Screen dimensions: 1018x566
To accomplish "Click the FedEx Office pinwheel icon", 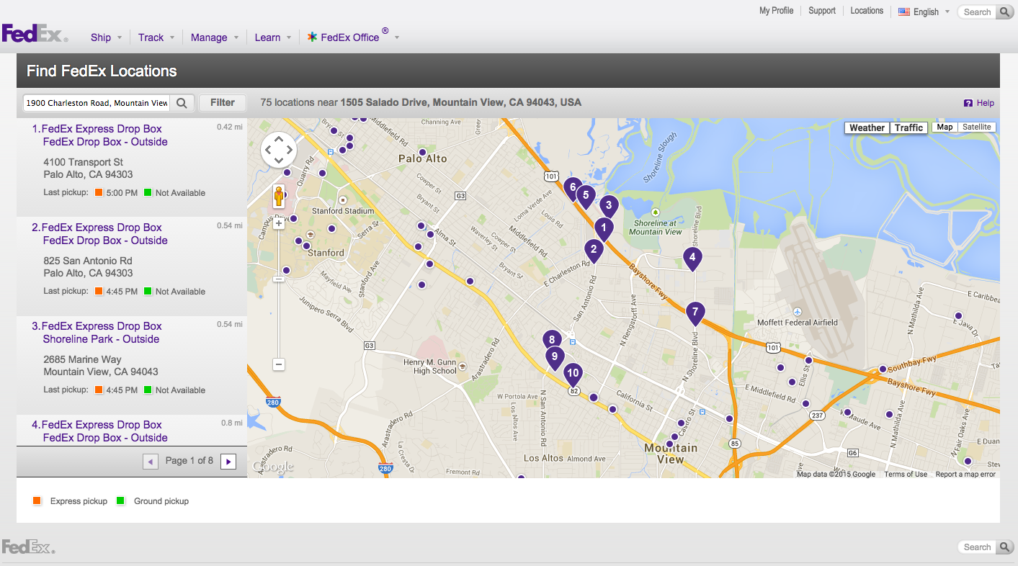I will pos(312,37).
